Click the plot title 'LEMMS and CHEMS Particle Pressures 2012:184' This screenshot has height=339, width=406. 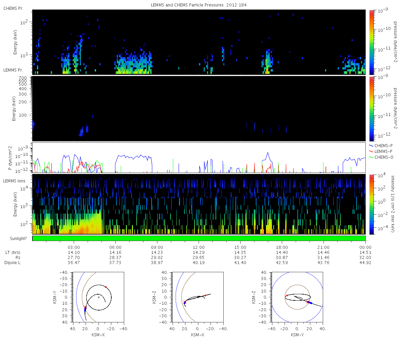click(x=199, y=5)
